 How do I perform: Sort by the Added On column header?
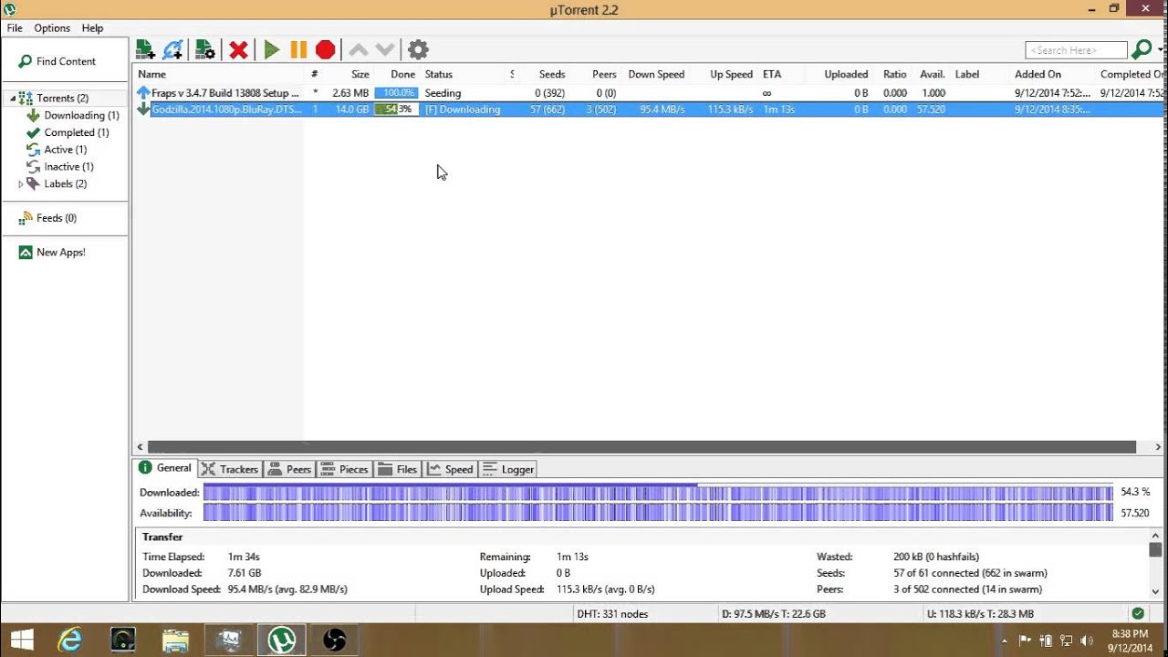click(1038, 75)
